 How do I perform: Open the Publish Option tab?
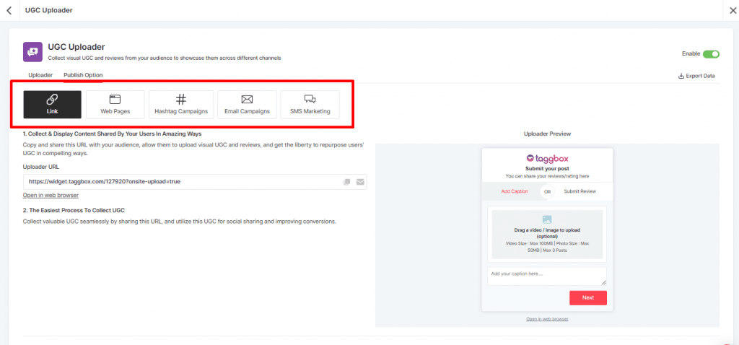pyautogui.click(x=83, y=75)
